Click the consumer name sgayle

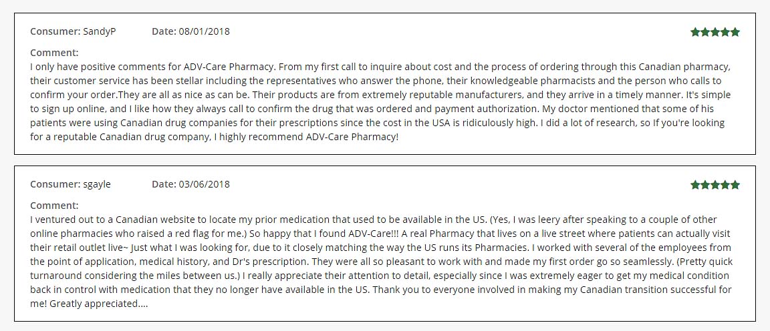[x=97, y=184]
